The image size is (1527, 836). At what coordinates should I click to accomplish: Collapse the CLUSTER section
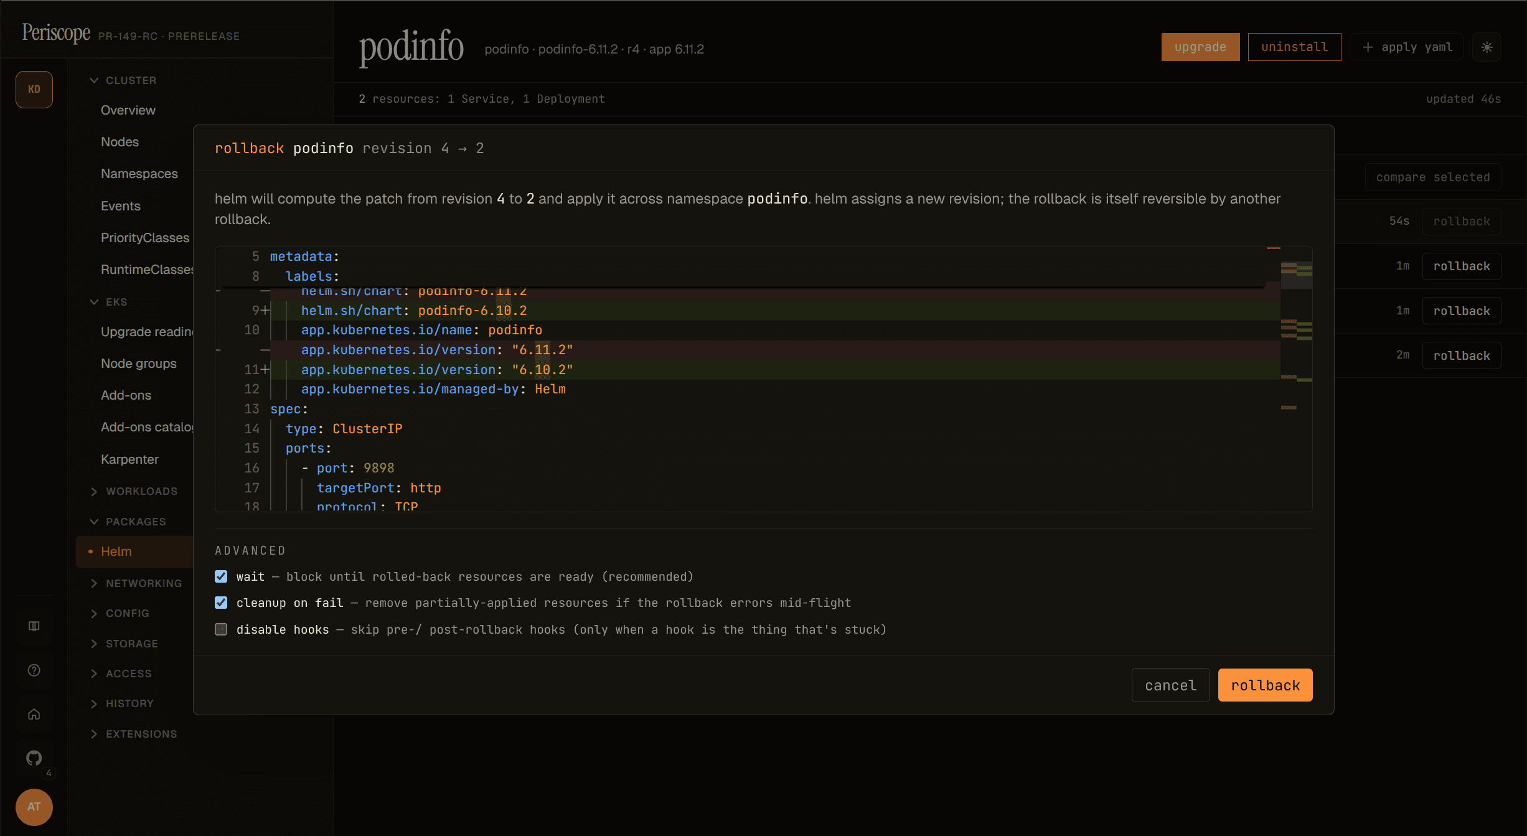[123, 80]
